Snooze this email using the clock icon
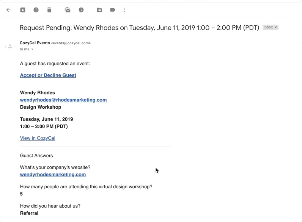This screenshot has width=302, height=222. tap(81, 10)
